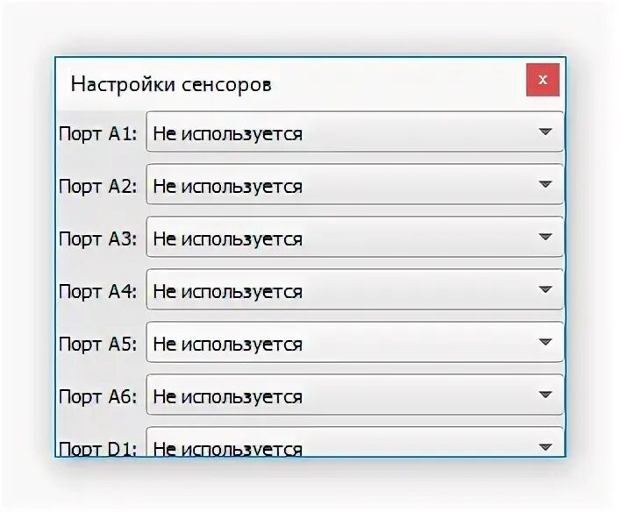Click the Порт D1 label

(98, 449)
